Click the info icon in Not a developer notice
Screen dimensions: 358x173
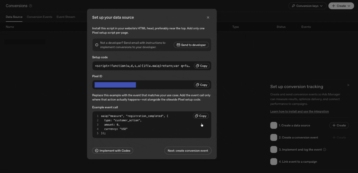click(97, 45)
